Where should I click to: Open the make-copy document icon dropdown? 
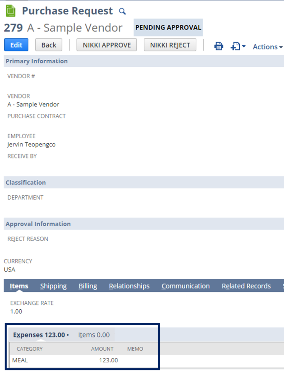238,46
